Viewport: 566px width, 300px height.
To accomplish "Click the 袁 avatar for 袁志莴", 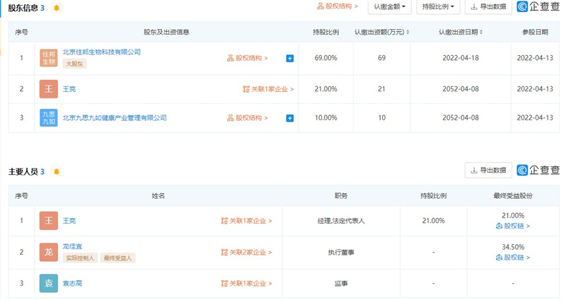I will (x=48, y=284).
